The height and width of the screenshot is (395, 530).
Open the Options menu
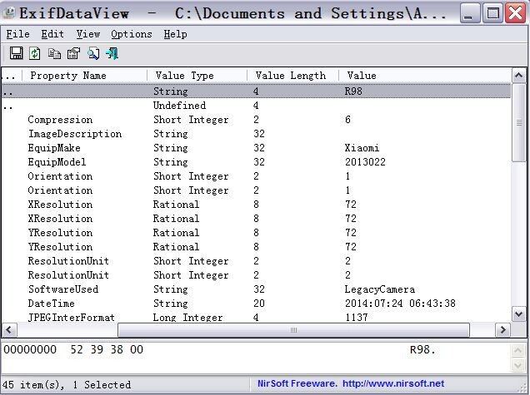pos(131,34)
